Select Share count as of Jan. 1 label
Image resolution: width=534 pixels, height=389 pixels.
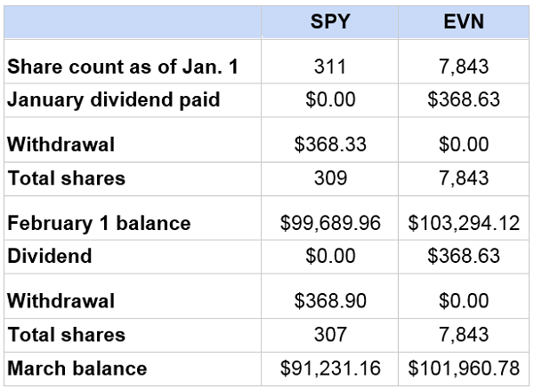coord(123,67)
